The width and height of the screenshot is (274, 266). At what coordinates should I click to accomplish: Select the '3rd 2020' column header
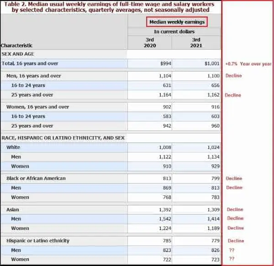150,43
